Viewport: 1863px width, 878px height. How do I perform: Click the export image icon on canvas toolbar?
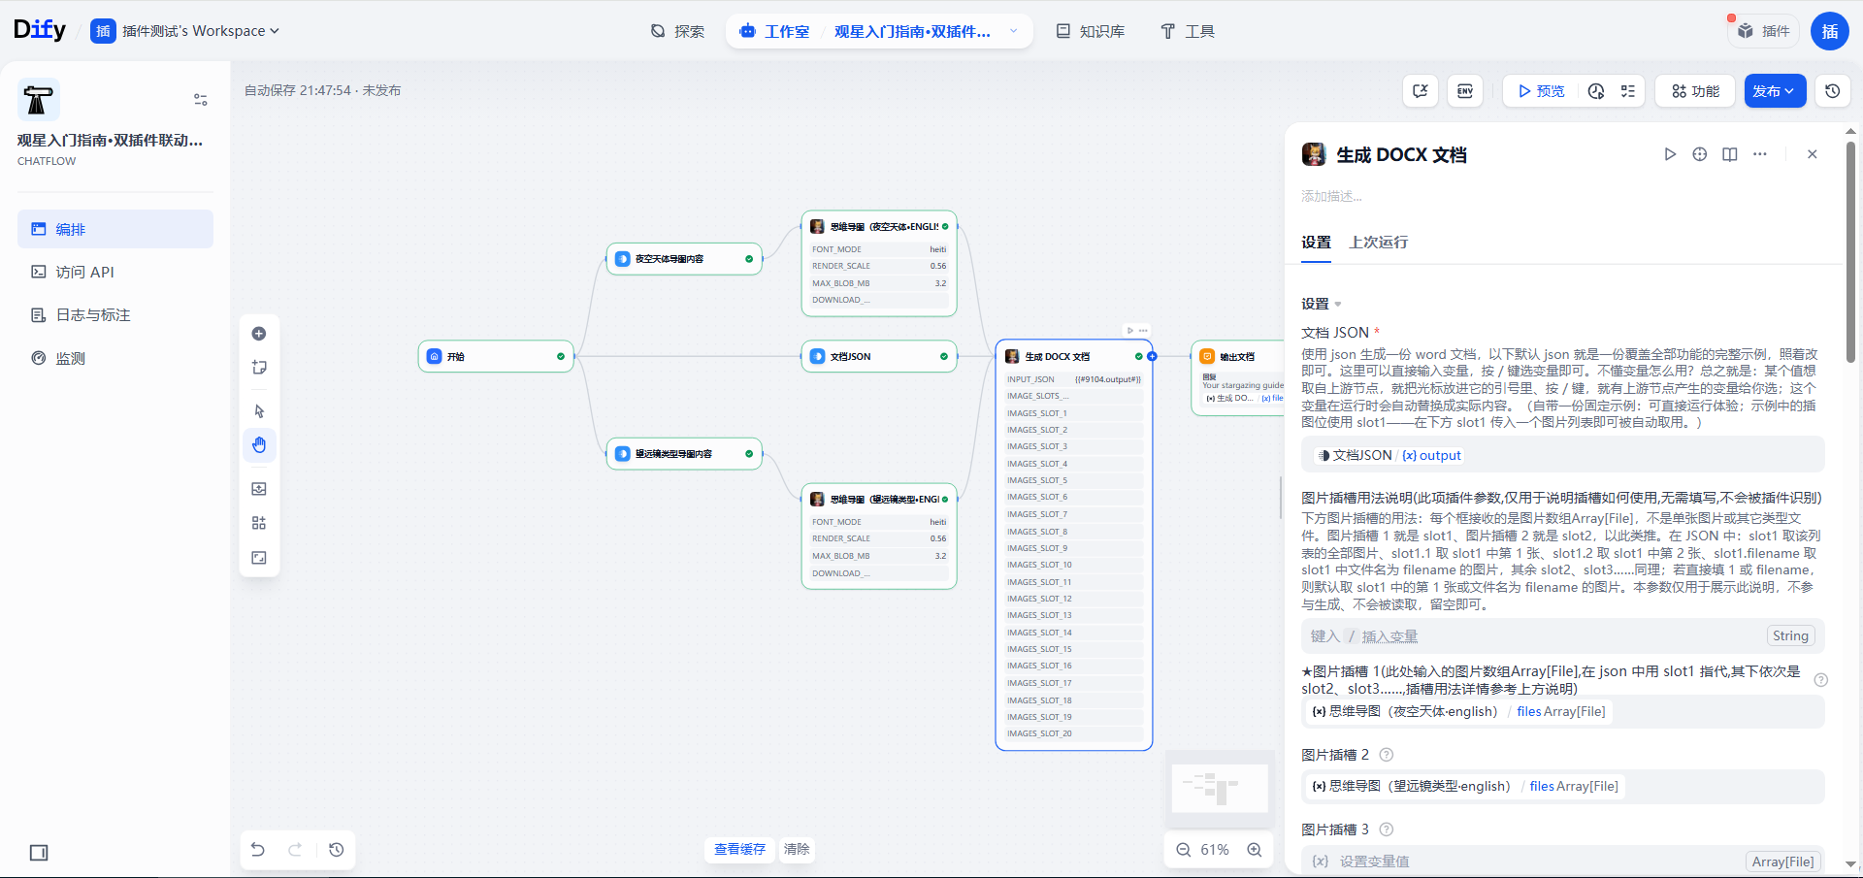tap(259, 489)
